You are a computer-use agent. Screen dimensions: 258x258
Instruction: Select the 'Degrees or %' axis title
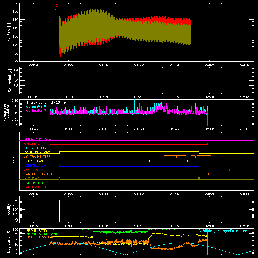(9, 242)
